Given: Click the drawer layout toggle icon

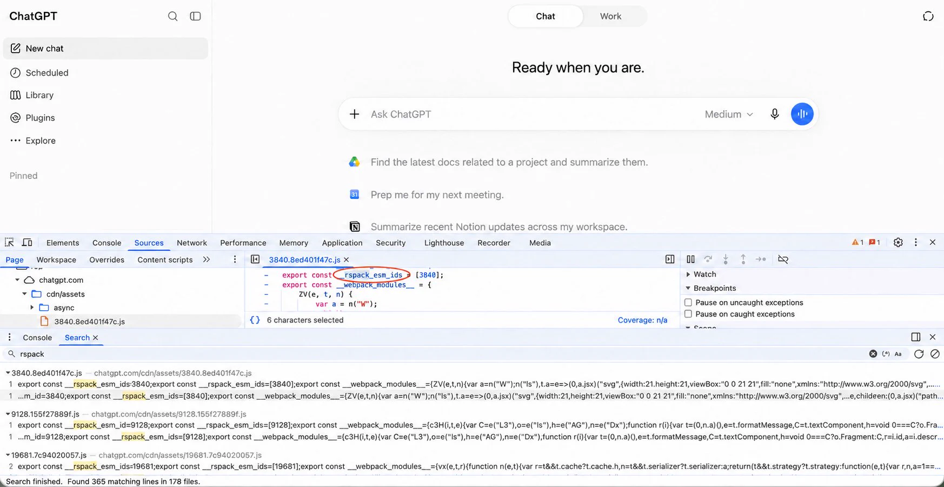Looking at the screenshot, I should click(x=915, y=337).
